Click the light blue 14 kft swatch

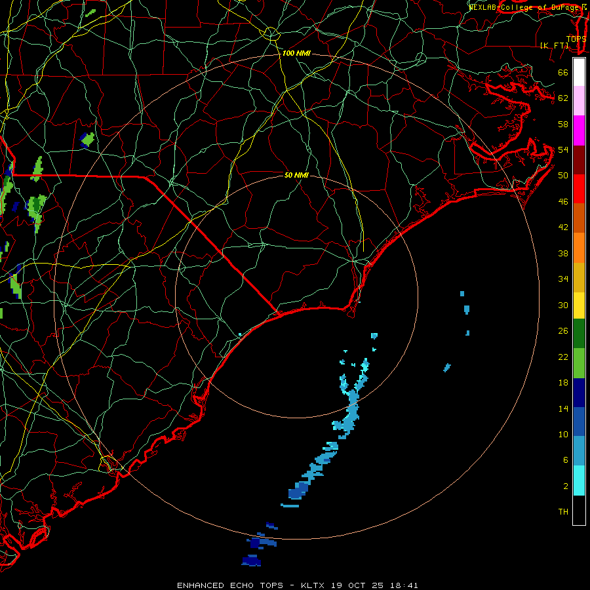tap(579, 451)
